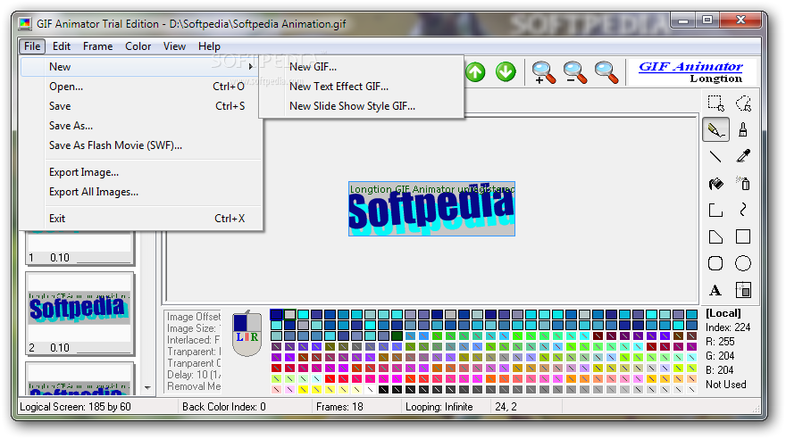Choose Save As... menu entry
The width and height of the screenshot is (786, 439).
[141, 126]
